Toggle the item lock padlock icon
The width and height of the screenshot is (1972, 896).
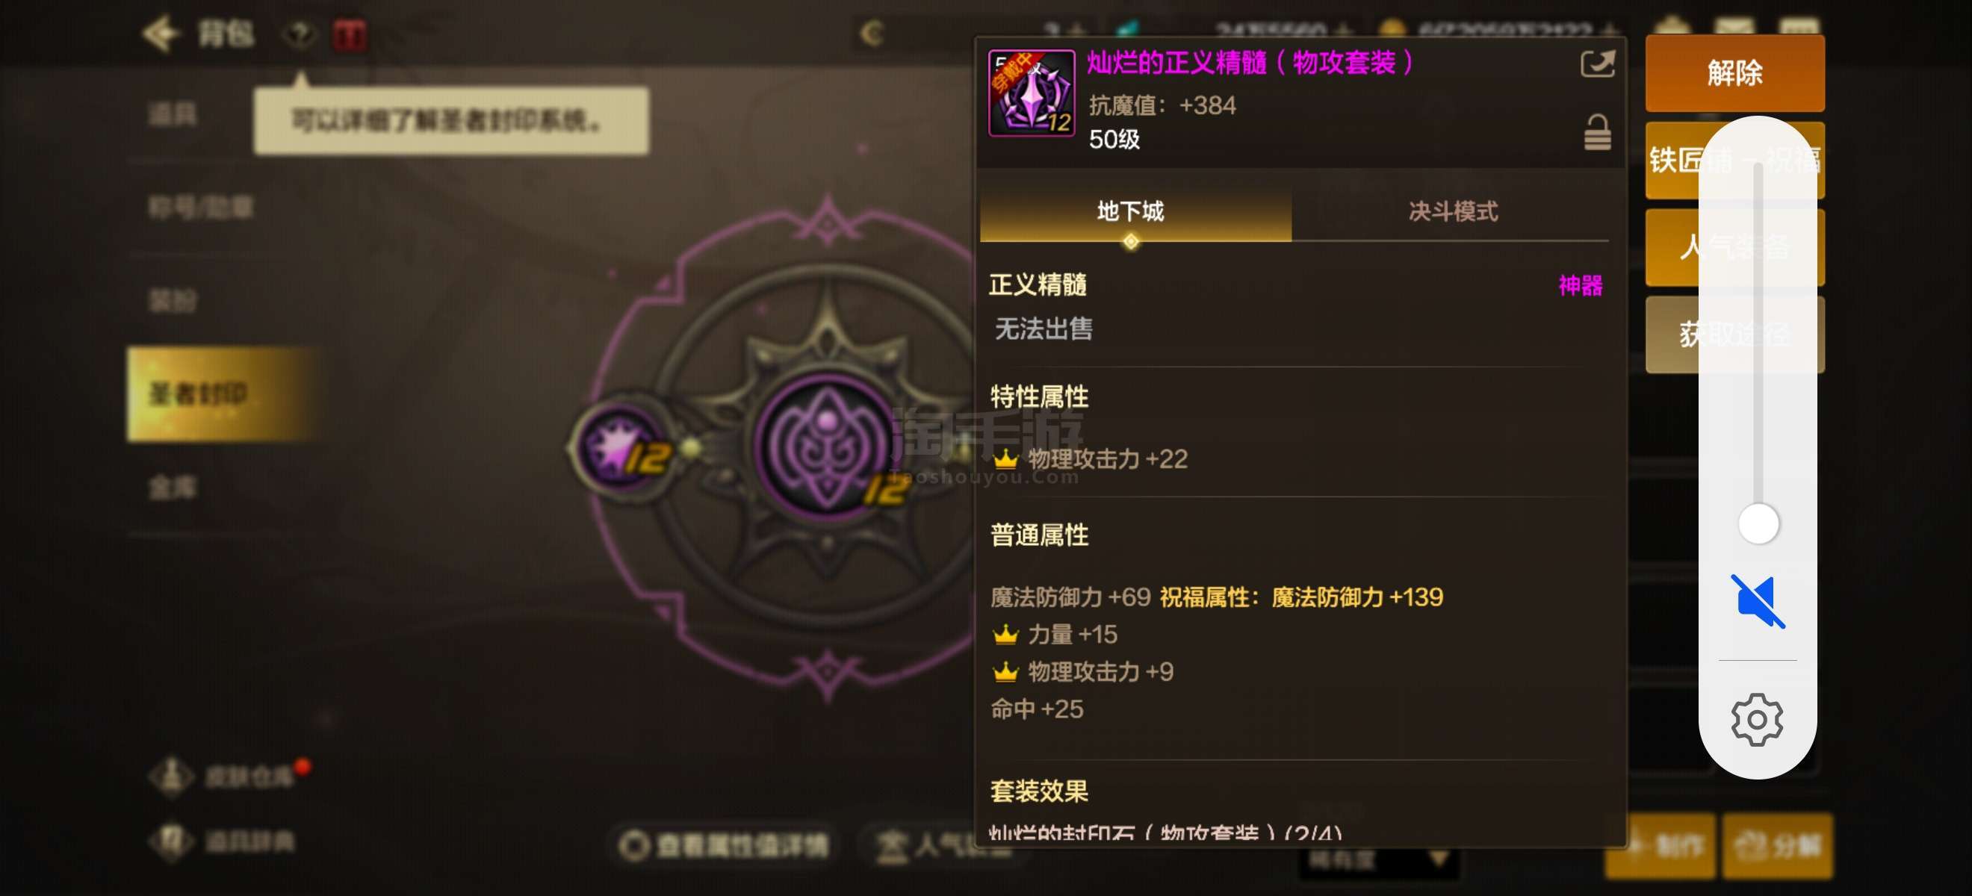click(x=1597, y=132)
